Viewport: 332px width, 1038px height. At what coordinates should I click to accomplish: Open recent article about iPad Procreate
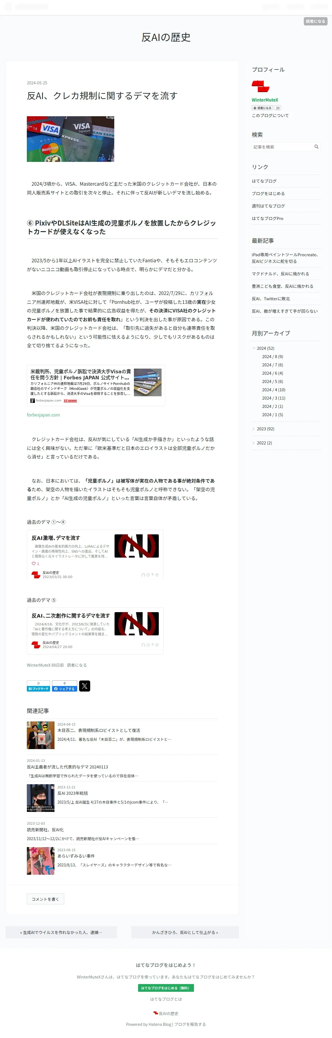tap(285, 258)
